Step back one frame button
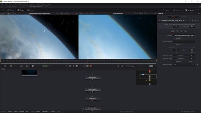 click(x=70, y=66)
